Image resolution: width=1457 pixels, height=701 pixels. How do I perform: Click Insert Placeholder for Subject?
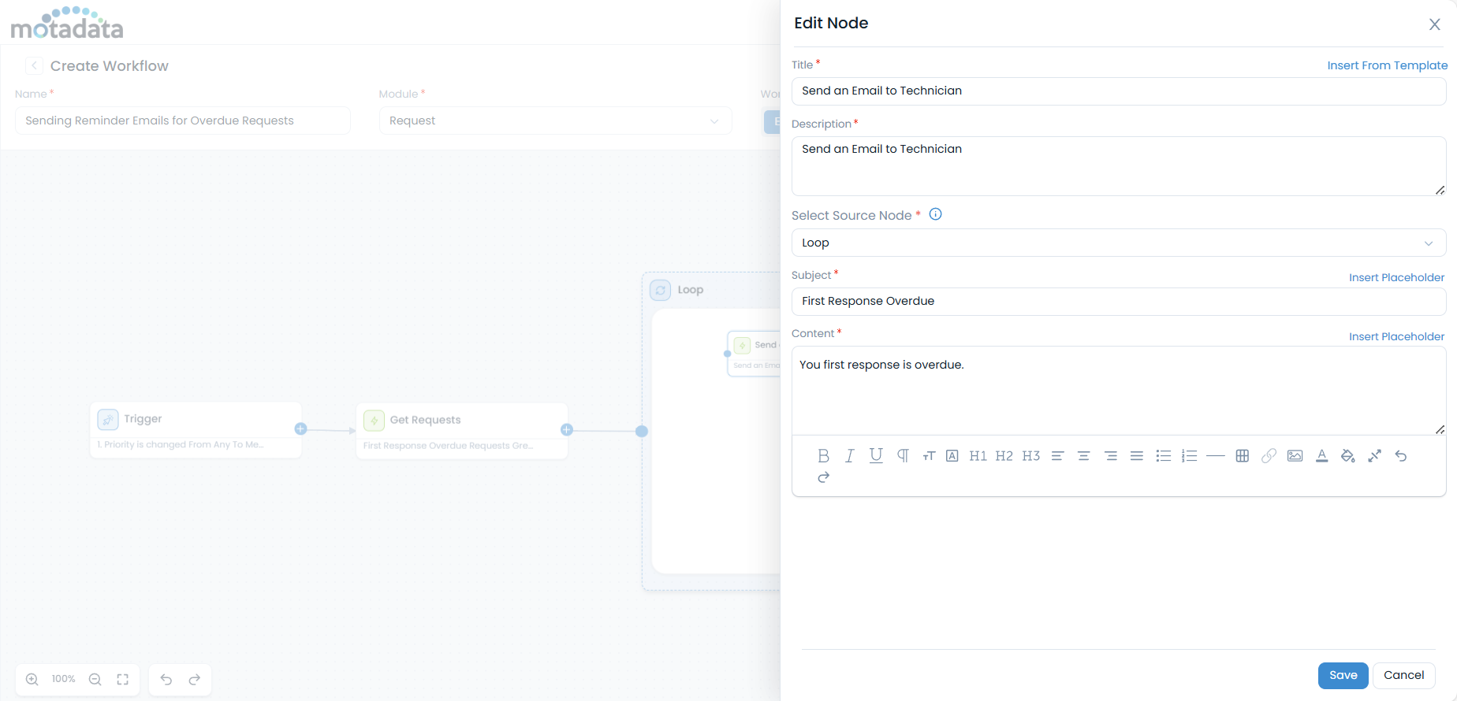point(1396,277)
